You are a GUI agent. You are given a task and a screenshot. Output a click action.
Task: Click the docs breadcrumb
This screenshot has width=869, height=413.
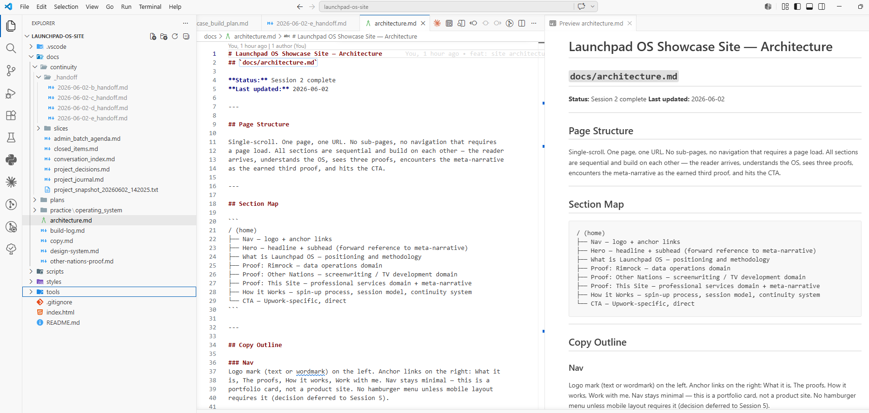(x=210, y=36)
